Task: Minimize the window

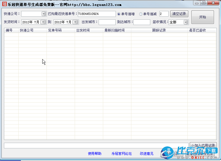Action: tap(197, 3)
